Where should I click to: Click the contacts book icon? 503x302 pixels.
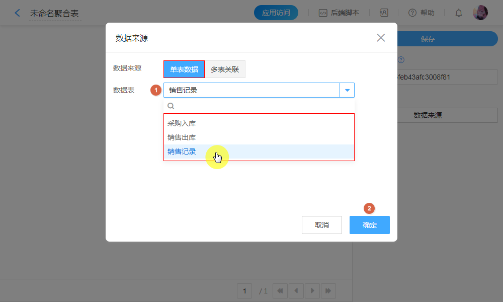[x=384, y=13]
